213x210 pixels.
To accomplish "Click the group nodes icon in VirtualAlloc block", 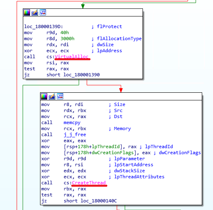I will click(x=43, y=12).
